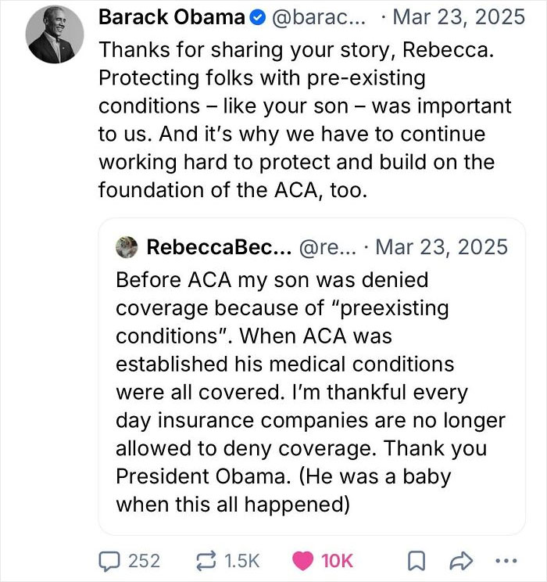Click Barack Obama's profile picture
Viewport: 547px width, 582px height.
55,34
